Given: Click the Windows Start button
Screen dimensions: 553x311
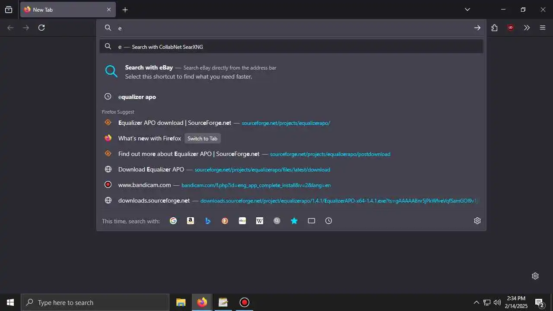Looking at the screenshot, I should [x=10, y=302].
